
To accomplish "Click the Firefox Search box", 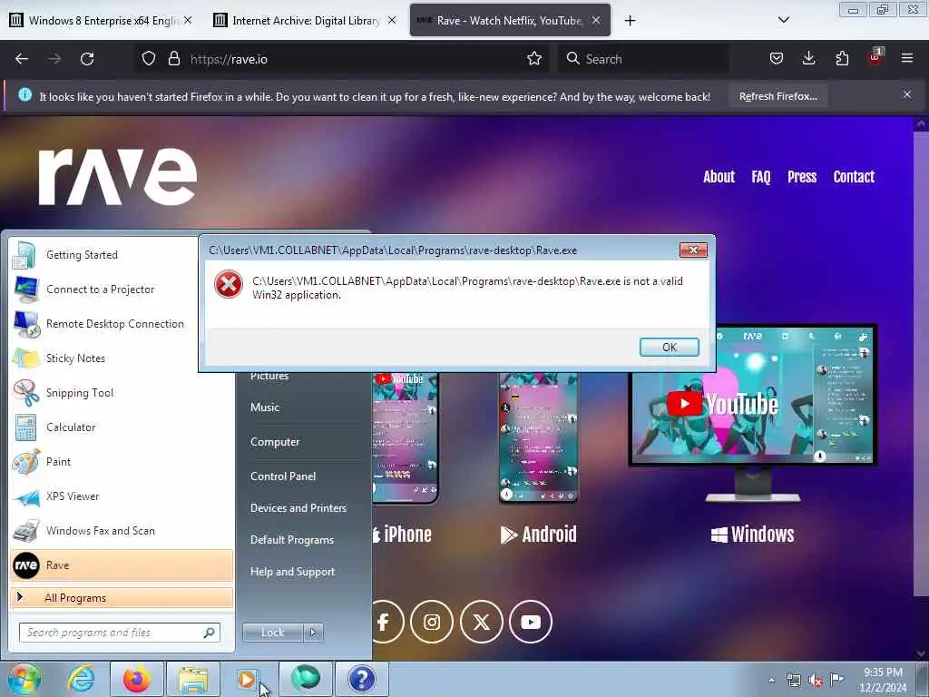I will (643, 59).
